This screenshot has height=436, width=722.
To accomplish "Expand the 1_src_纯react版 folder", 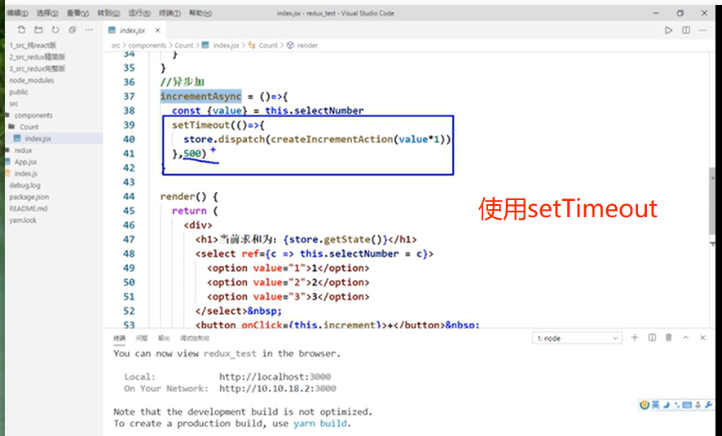I will (x=33, y=46).
